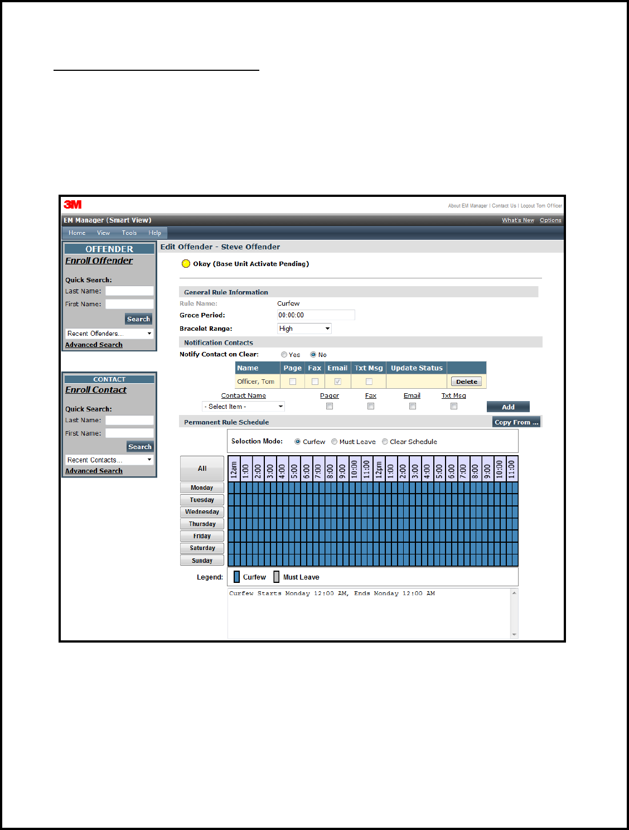Expand Recent Offenders dropdown
Image resolution: width=629 pixels, height=830 pixels.
[109, 334]
